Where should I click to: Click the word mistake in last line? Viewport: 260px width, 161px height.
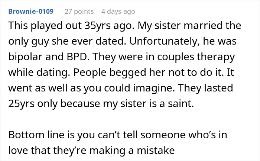click(156, 150)
